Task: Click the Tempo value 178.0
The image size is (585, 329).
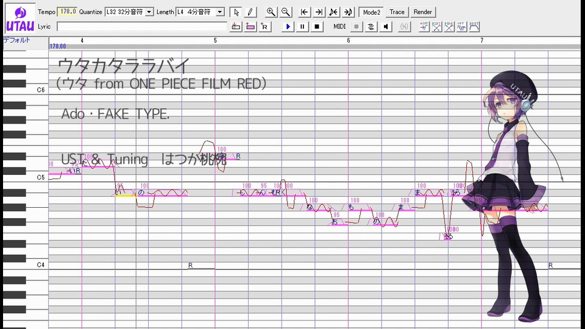Action: (x=67, y=12)
